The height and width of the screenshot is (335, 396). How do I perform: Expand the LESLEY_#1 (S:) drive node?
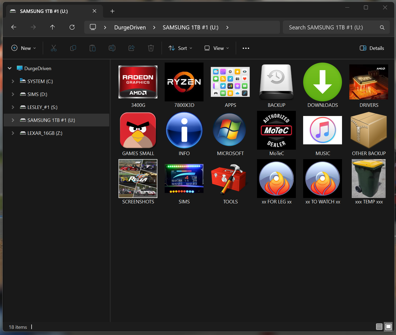tap(13, 107)
